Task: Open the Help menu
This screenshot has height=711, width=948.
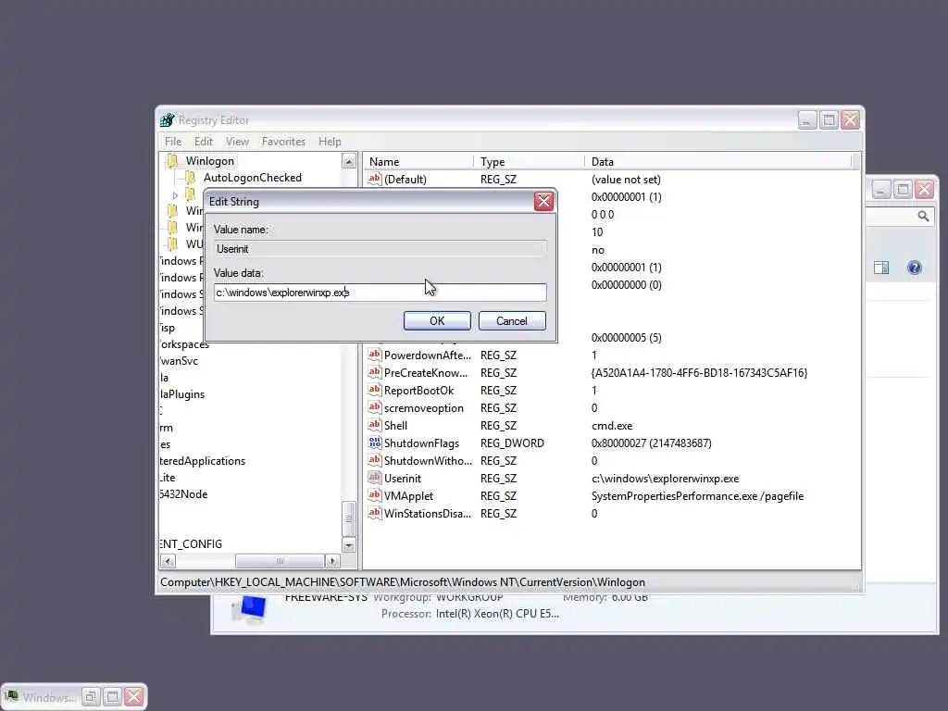Action: click(330, 142)
